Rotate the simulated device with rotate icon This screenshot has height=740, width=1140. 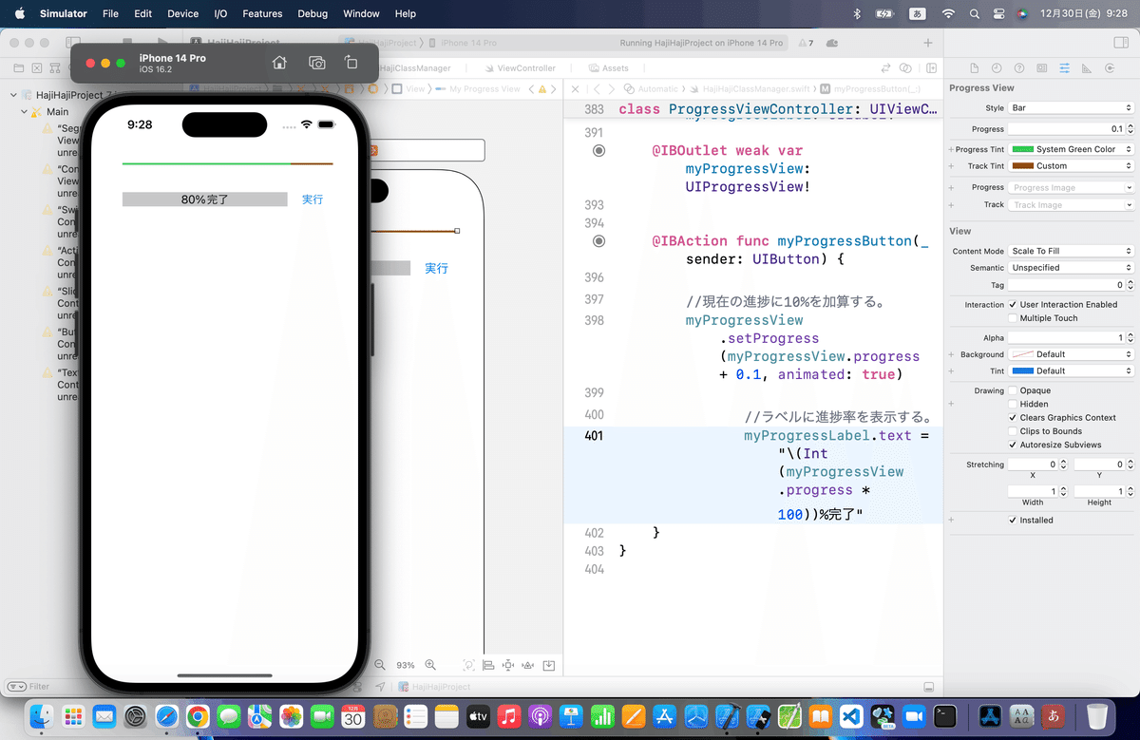coord(351,63)
